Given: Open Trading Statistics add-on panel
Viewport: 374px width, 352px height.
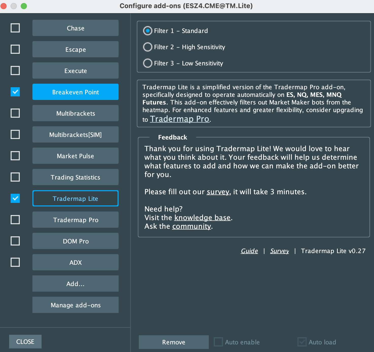Looking at the screenshot, I should 76,177.
